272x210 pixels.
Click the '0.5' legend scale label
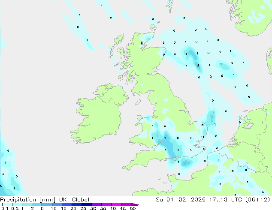pyautogui.click(x=15, y=208)
